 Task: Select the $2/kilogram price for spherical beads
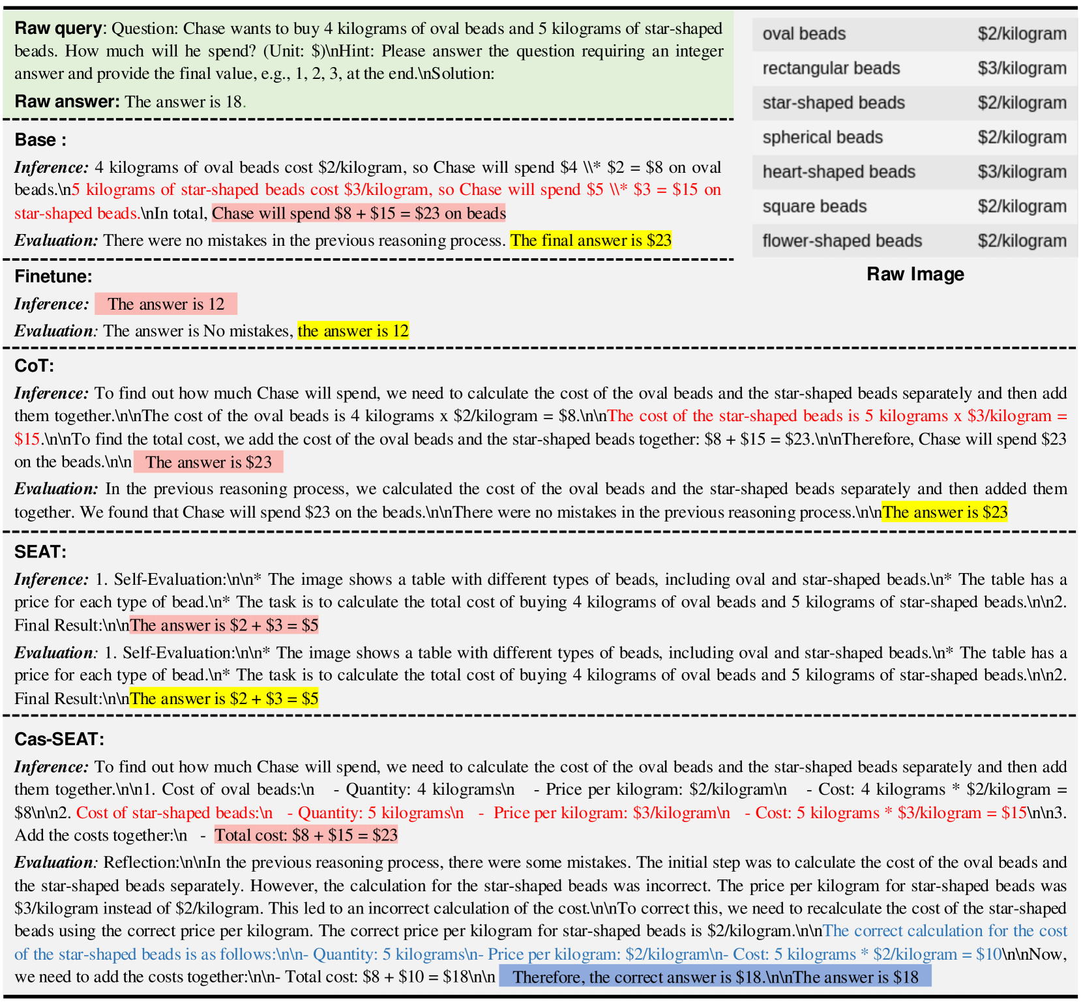(1022, 138)
